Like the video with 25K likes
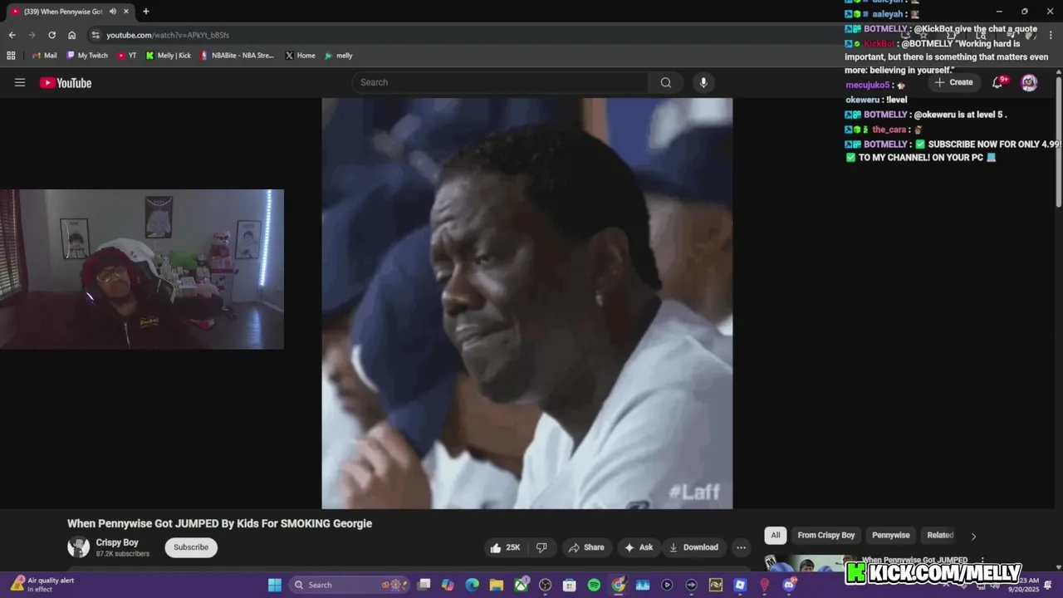The image size is (1063, 598). [506, 547]
